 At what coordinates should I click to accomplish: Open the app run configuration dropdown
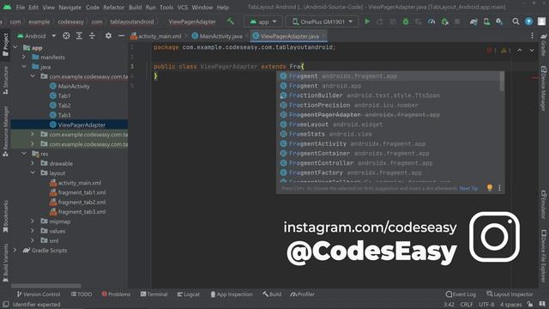pos(263,21)
